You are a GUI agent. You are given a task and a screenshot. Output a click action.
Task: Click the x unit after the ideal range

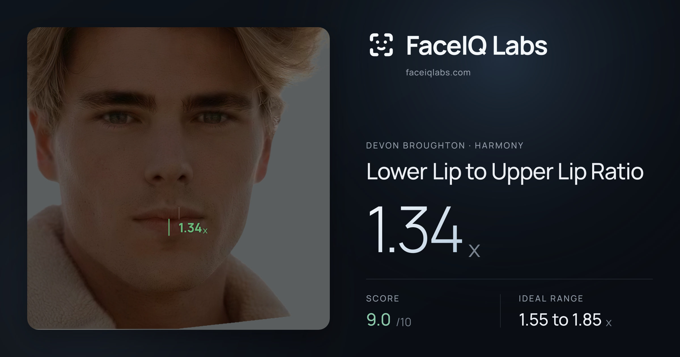609,323
